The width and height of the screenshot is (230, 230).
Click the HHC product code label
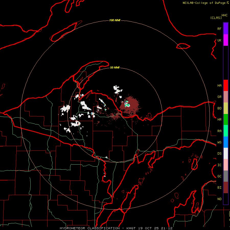(225, 15)
